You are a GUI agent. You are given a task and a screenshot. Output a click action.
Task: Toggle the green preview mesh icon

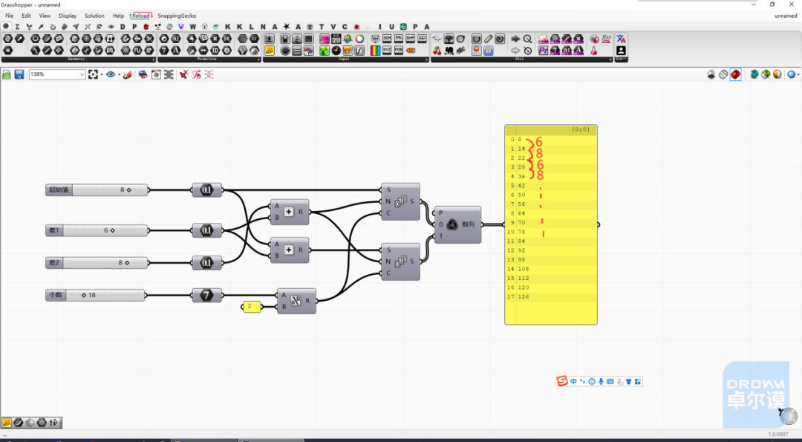[x=766, y=75]
